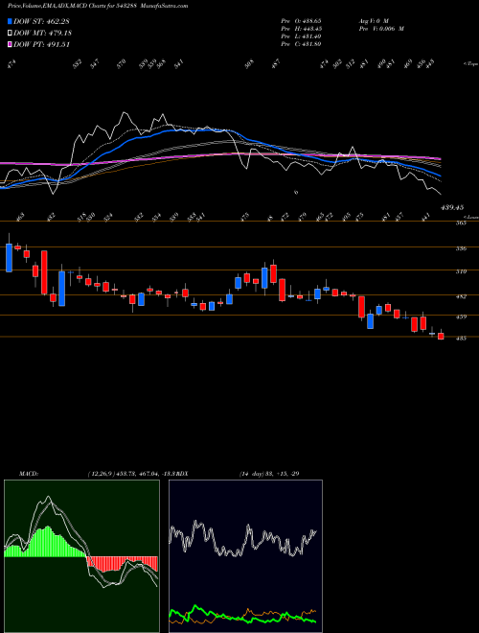Viewport: 479px width, 633px height.
Task: Click the 536 price level label
Action: pos(461,248)
